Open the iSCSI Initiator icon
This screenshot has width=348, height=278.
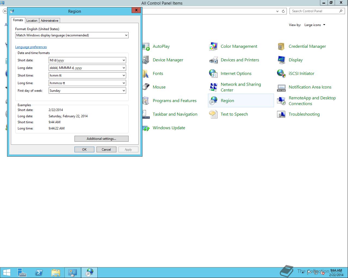[x=281, y=74]
